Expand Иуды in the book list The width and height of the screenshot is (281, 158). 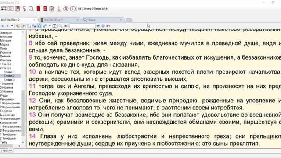tap(4, 95)
